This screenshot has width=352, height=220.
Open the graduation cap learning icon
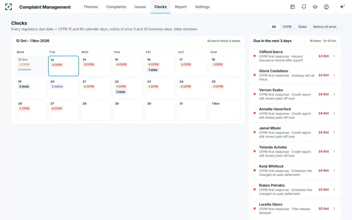point(315,7)
